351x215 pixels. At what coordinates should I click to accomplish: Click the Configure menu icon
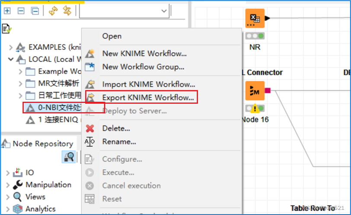[89, 159]
